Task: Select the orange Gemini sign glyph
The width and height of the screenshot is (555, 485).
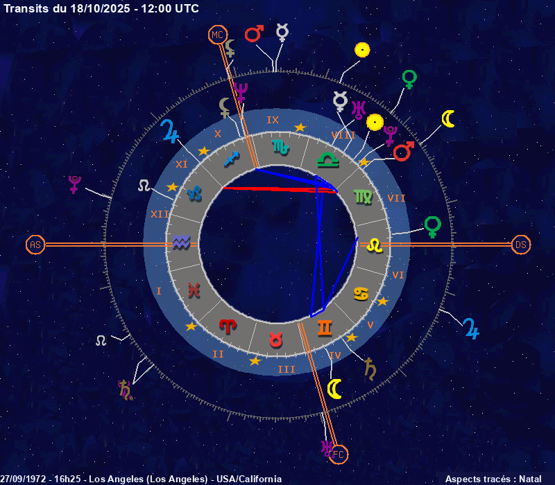Action: click(x=324, y=327)
